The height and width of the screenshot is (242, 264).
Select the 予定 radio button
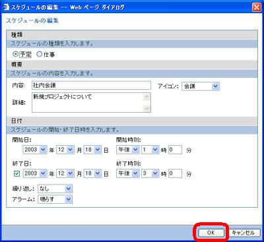tap(16, 54)
